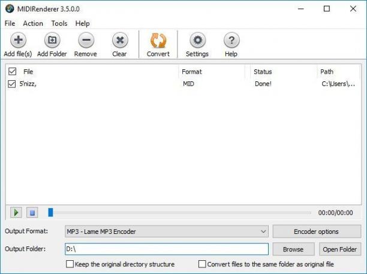Uncheck the 5'nizz, file checkbox
This screenshot has width=367, height=274.
(x=12, y=84)
